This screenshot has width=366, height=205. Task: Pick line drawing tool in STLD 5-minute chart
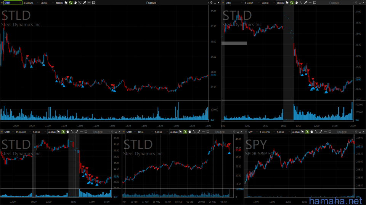point(301,3)
